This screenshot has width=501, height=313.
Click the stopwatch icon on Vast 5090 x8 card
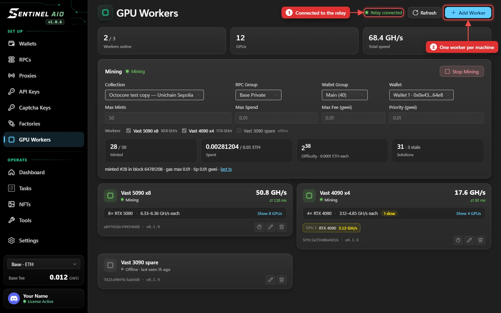pyautogui.click(x=259, y=227)
